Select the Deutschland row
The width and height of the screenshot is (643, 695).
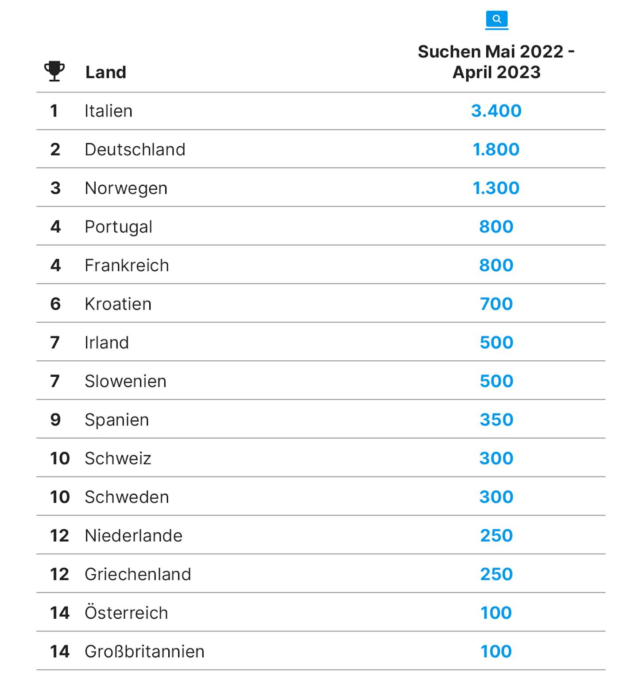point(321,149)
